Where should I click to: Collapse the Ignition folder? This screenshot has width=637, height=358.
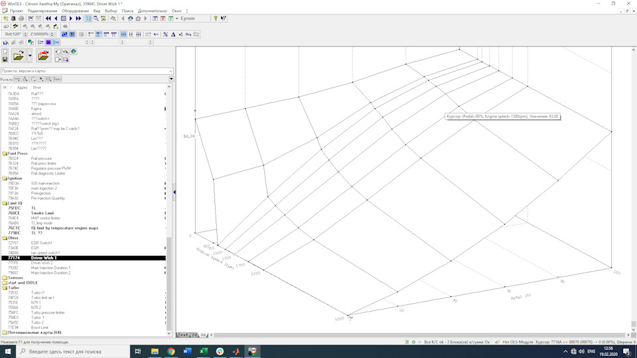[x=5, y=178]
